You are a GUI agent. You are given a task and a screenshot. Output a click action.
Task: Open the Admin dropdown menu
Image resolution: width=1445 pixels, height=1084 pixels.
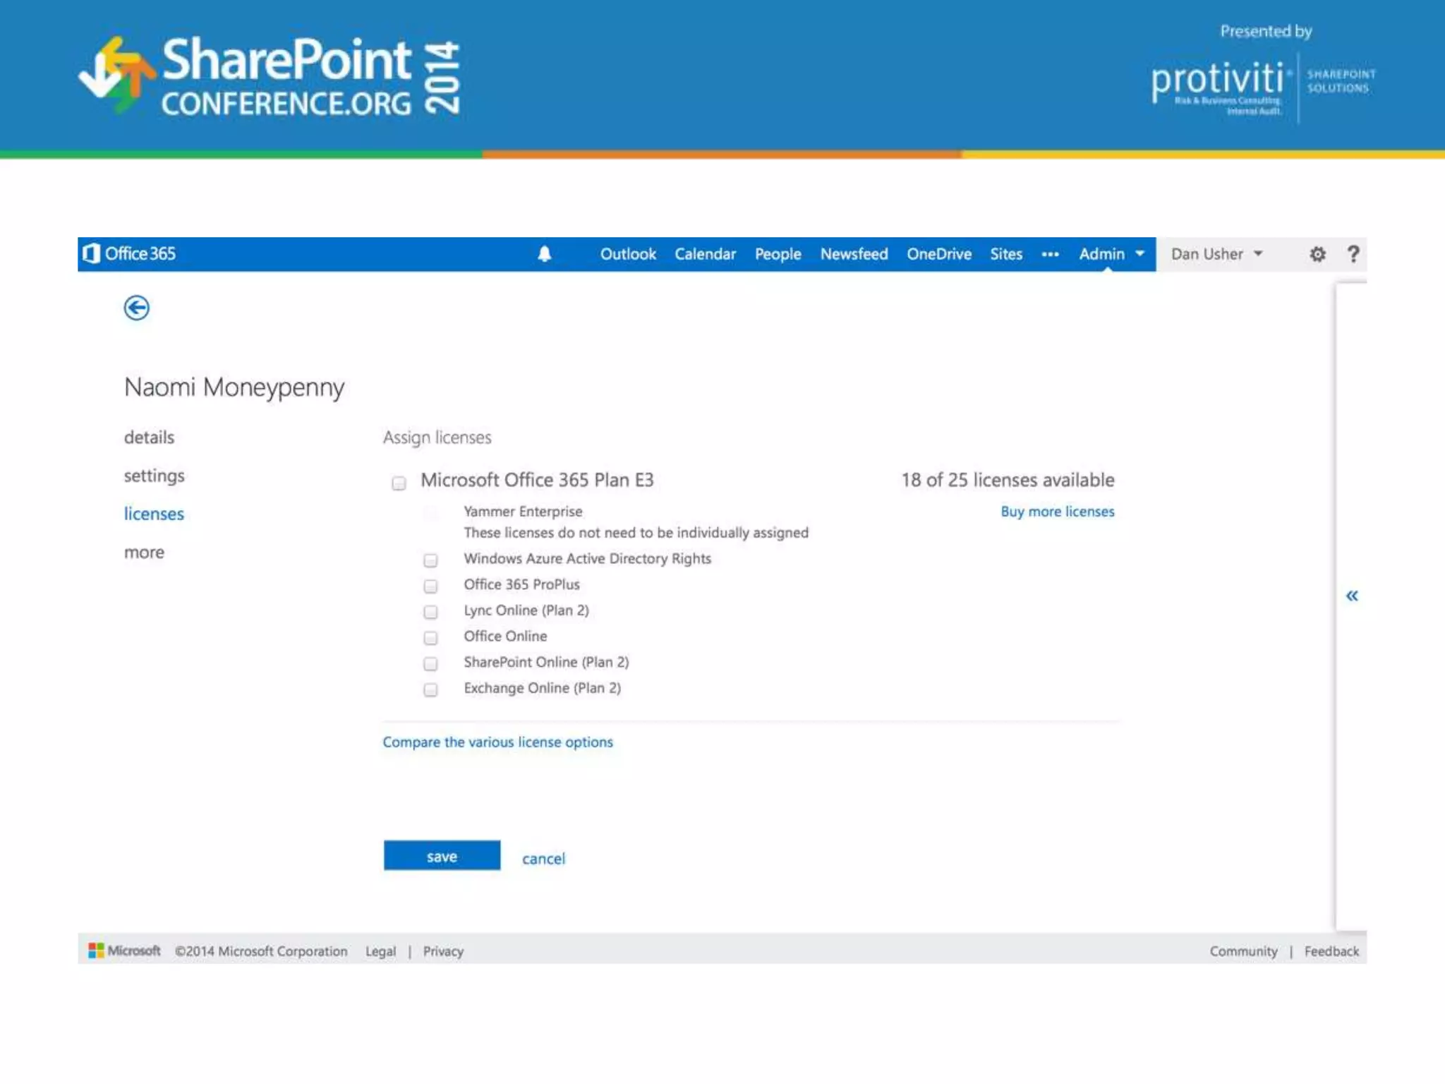click(x=1111, y=254)
